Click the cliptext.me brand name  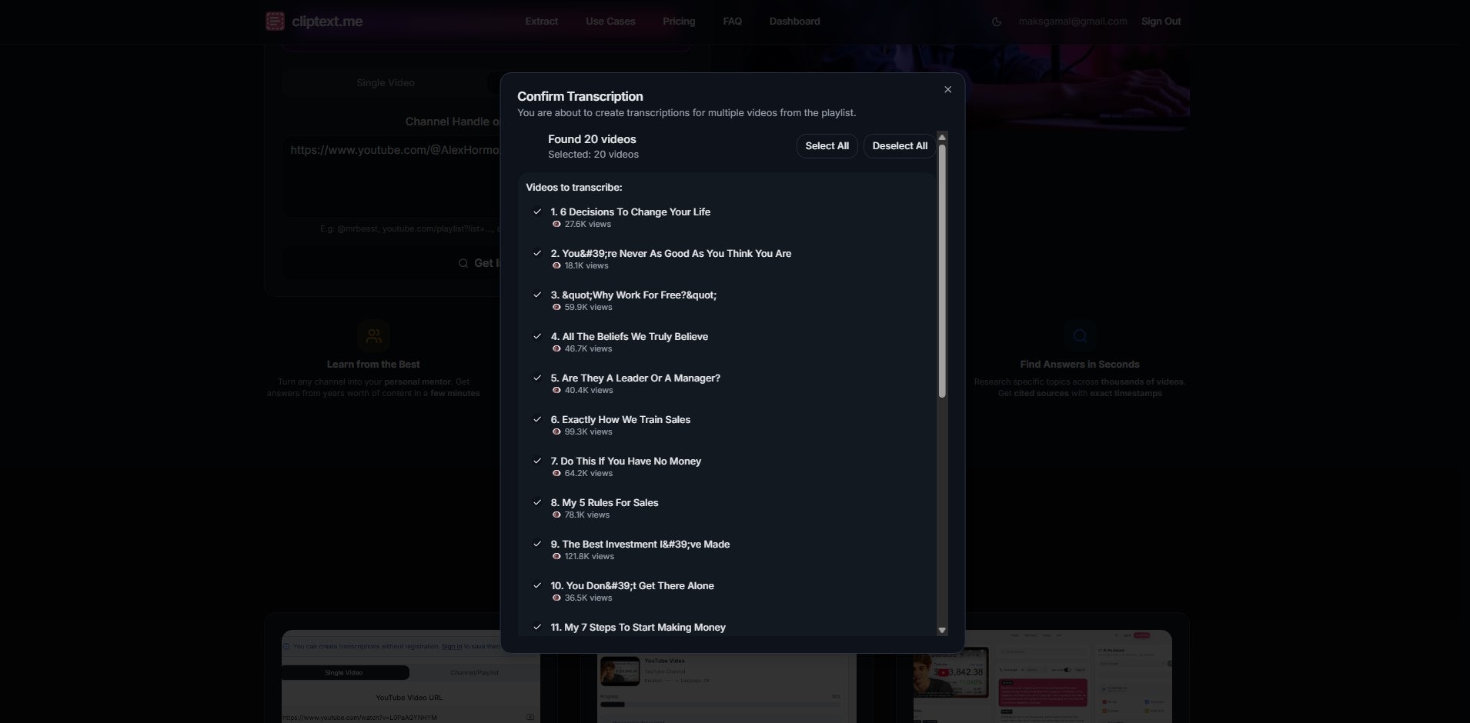[x=327, y=22]
